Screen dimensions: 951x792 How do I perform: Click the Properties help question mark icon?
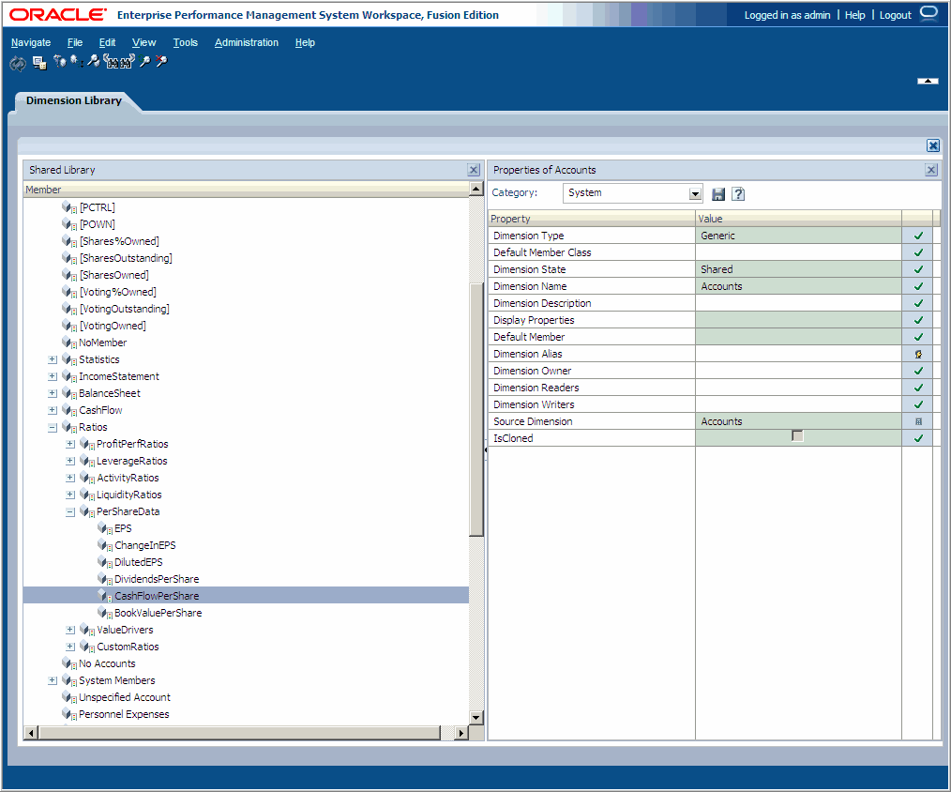tap(738, 194)
